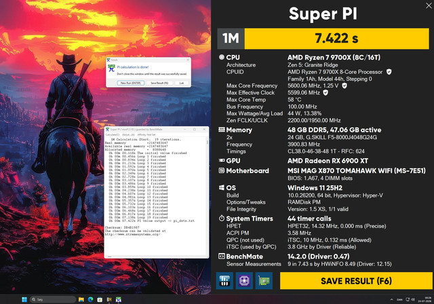Click the 1M label box

[231, 38]
